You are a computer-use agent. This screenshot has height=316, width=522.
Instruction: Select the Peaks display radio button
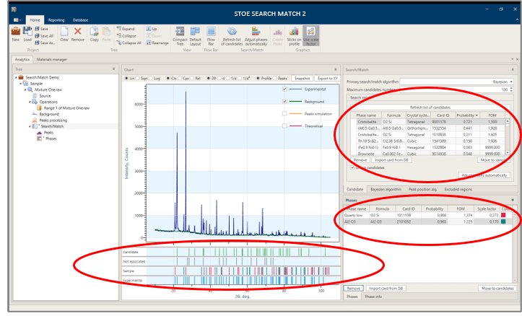pyautogui.click(x=275, y=78)
